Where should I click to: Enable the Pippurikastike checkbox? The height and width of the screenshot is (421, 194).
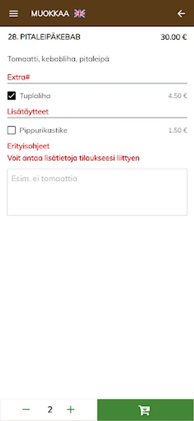(x=12, y=131)
